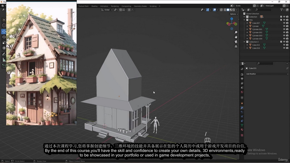
Task: Expand Cylinder.001 in the outliner
Action: 247,29
